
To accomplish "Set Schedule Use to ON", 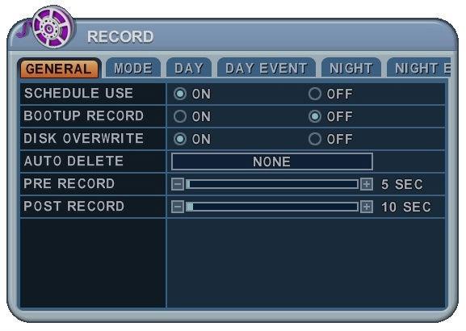I will (180, 94).
